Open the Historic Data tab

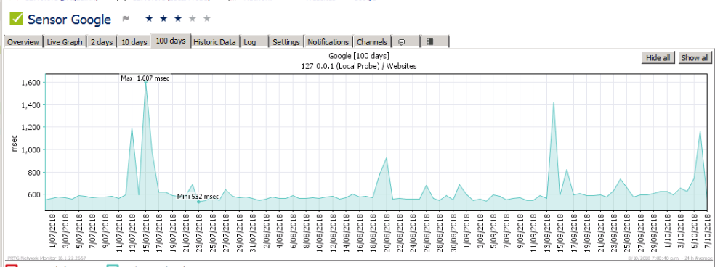click(215, 41)
